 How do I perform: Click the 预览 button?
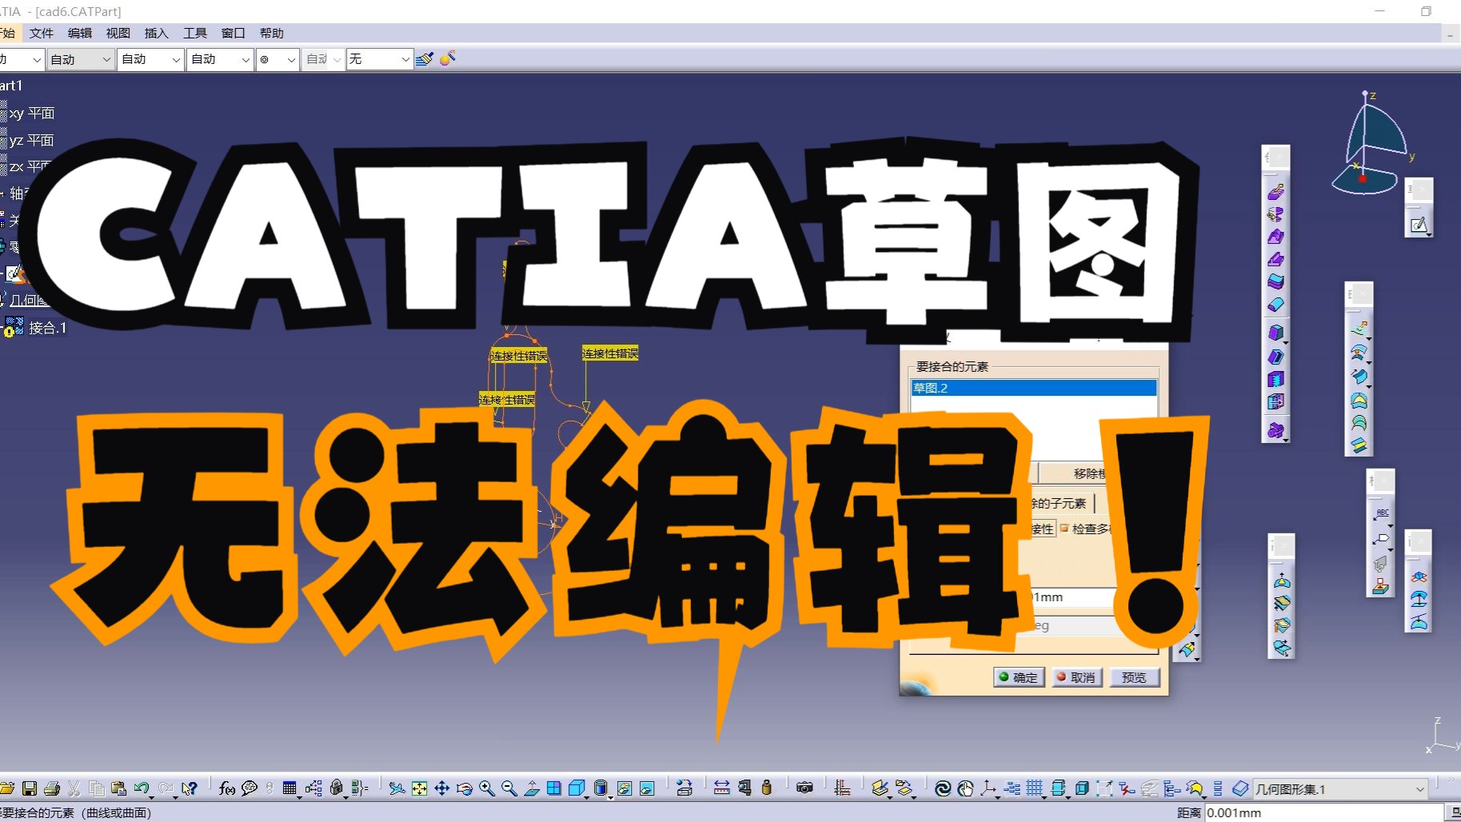(x=1134, y=677)
